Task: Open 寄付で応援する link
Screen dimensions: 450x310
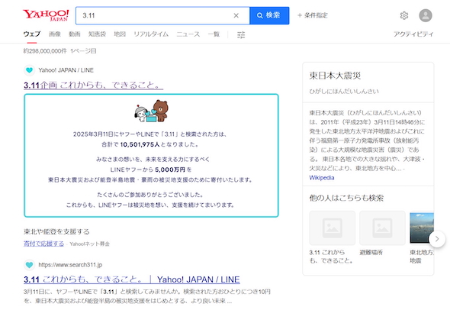Action: [x=44, y=244]
